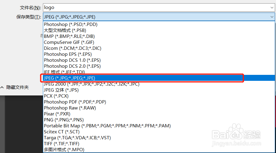Choose JPEG 2000 (*.JPF;*.JPX) format

coord(159,84)
